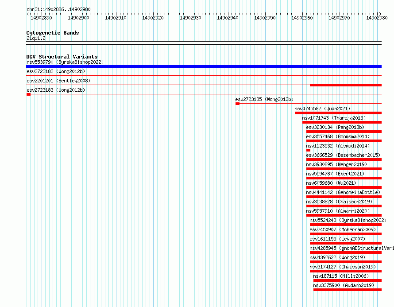Viewport: 394px width, 307px height.
Task: Click the nsv5539790 (ByrskaBishop2022) variant label
Action: click(x=65, y=62)
